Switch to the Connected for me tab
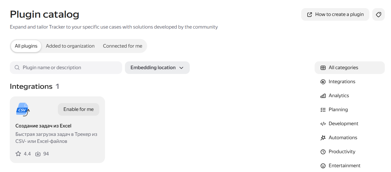 (123, 46)
